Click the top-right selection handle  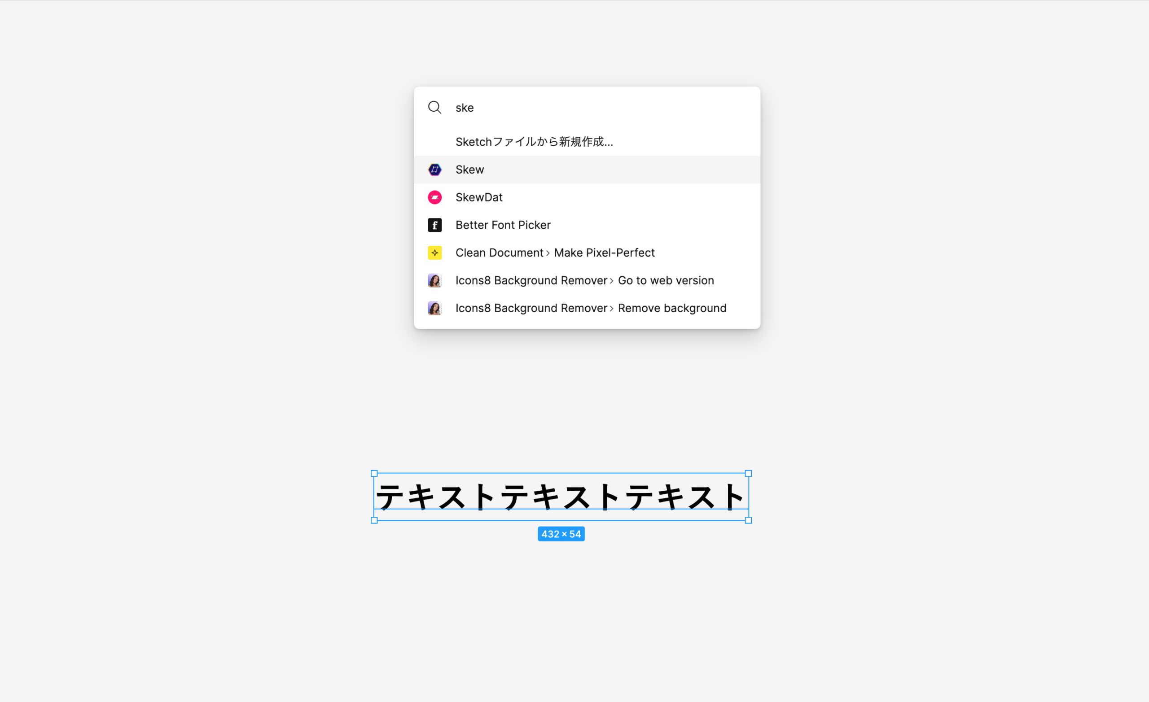coord(749,474)
